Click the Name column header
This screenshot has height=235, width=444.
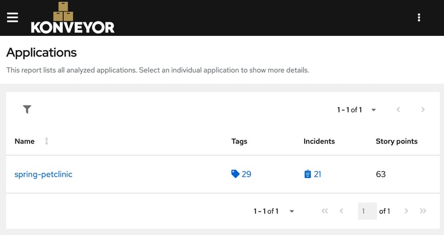click(x=25, y=141)
